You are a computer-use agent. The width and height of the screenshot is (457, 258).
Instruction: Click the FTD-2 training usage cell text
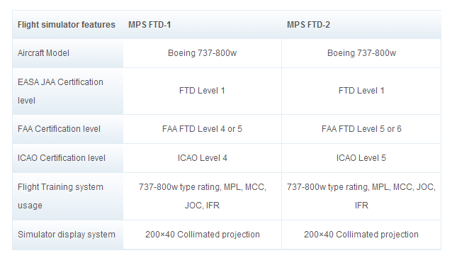click(x=361, y=196)
